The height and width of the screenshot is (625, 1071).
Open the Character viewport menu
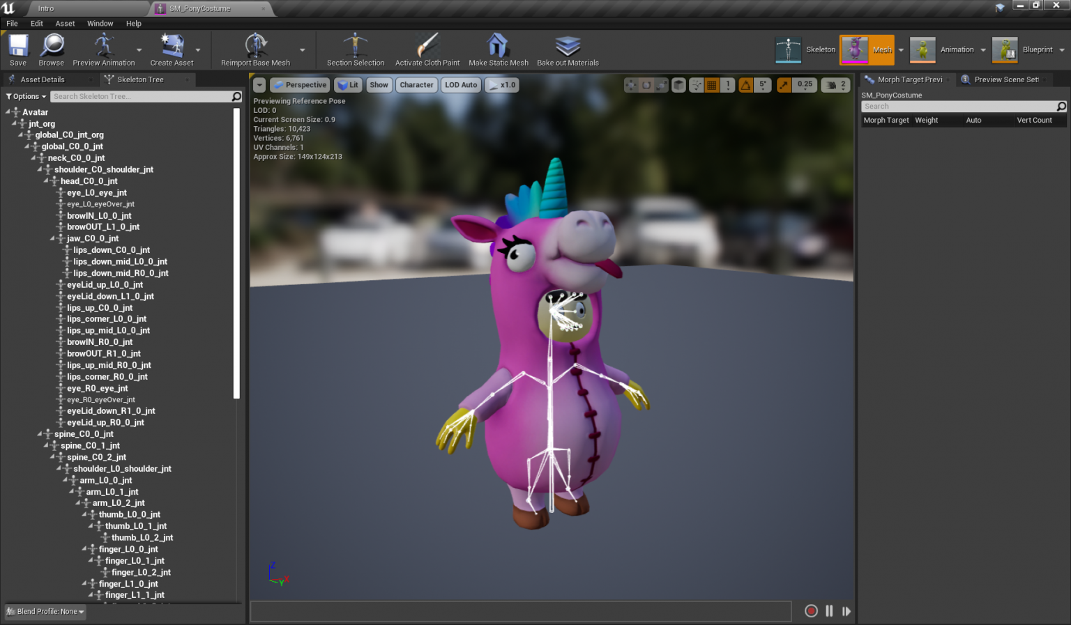416,85
